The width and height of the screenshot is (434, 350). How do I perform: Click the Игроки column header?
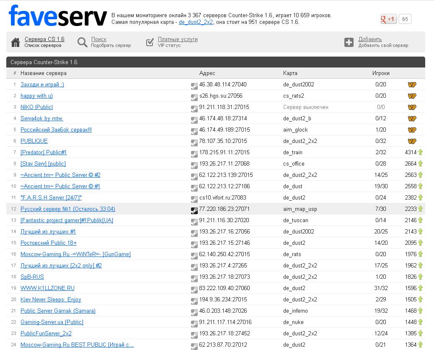coord(381,73)
